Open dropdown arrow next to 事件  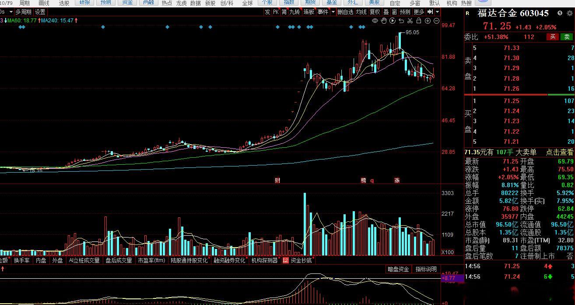click(333, 12)
